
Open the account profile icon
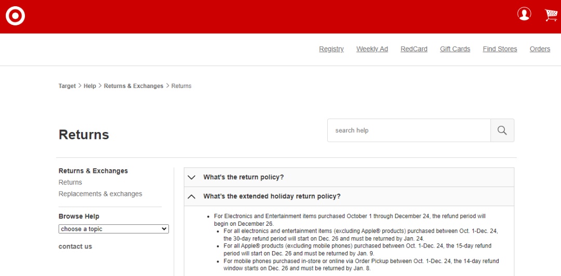[x=524, y=14]
